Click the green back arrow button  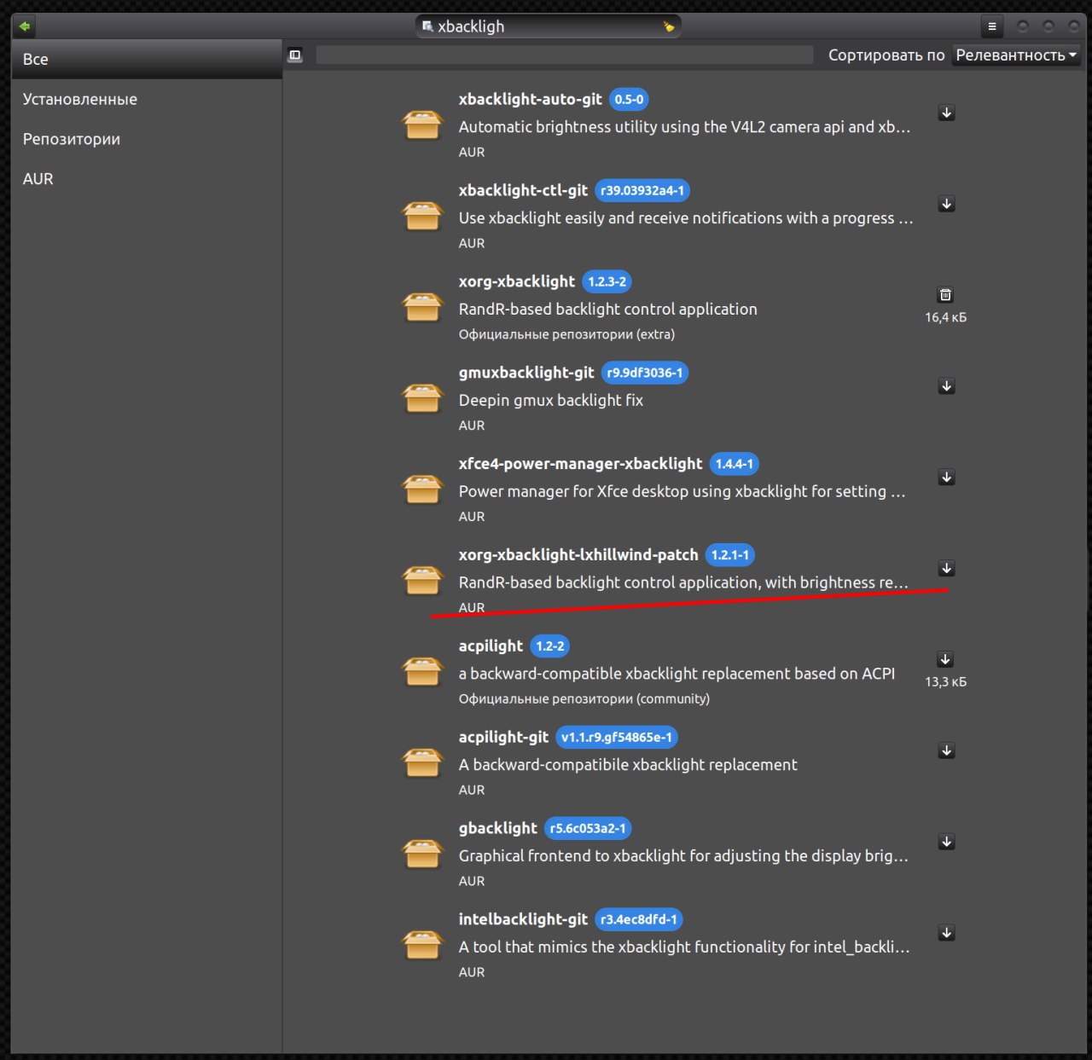[x=25, y=26]
